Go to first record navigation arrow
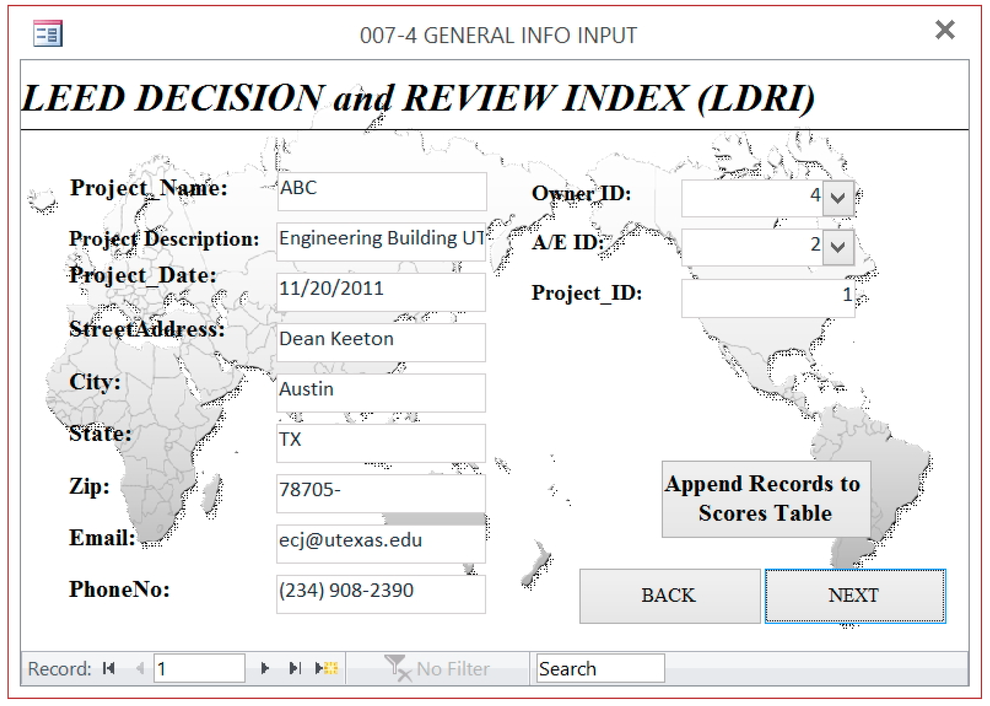Viewport: 990px width, 706px height. coord(108,668)
